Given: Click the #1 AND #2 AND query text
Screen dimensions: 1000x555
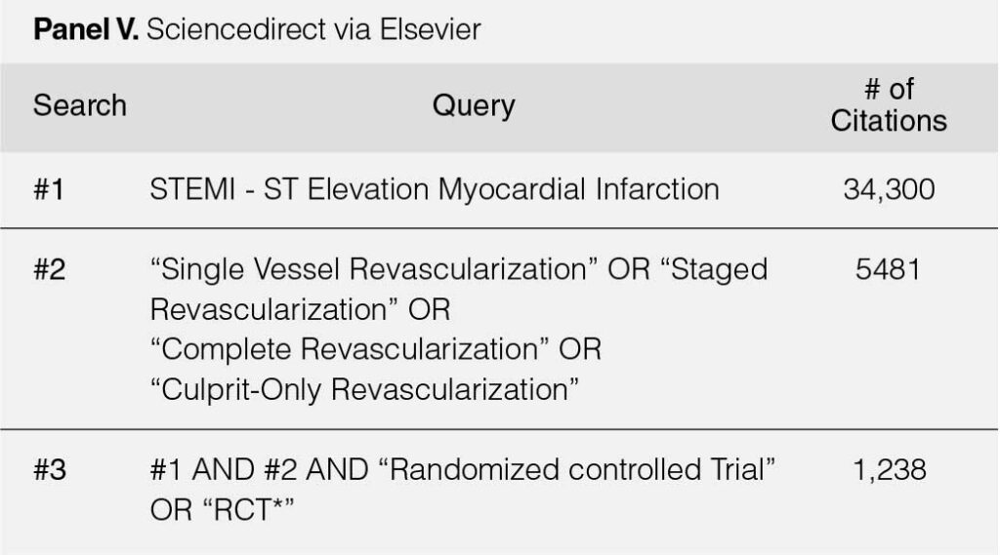Looking at the screenshot, I should click(x=259, y=470).
